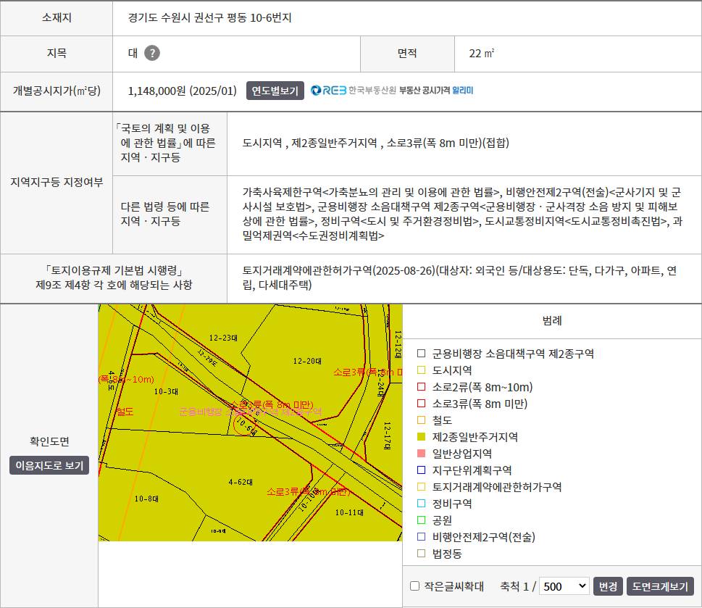Click parcel 10-3대 on the map
702x608 pixels.
coord(166,392)
